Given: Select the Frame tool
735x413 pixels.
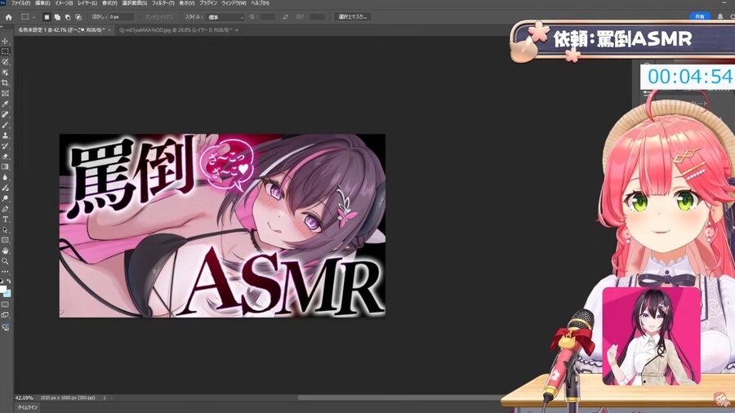Looking at the screenshot, I should [x=5, y=94].
